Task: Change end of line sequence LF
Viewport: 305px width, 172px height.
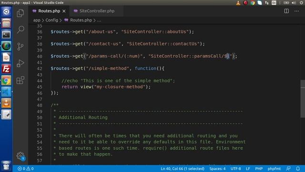Action: point(248,169)
